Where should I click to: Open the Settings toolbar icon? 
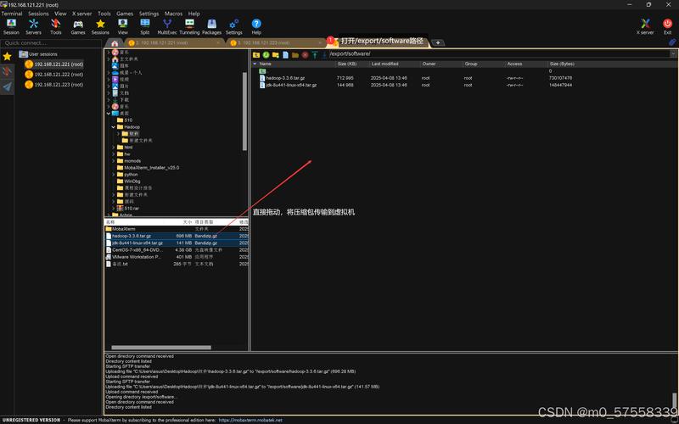[234, 26]
